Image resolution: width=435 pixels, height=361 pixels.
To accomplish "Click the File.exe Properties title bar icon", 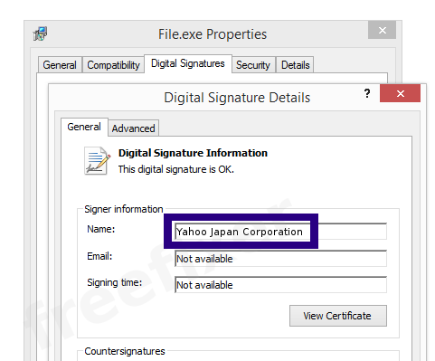I will point(40,33).
